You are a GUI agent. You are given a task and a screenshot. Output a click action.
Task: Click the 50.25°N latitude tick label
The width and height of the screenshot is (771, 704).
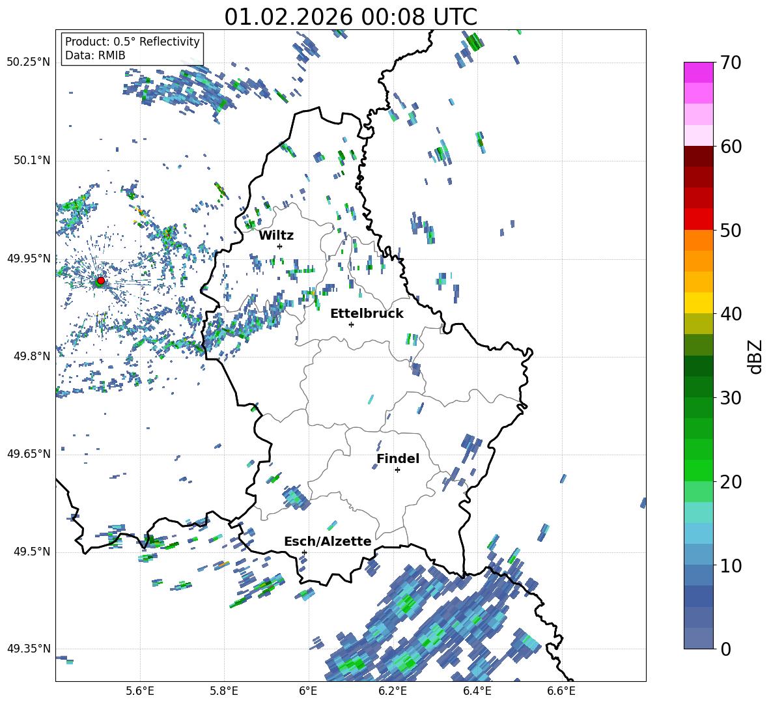tap(28, 63)
